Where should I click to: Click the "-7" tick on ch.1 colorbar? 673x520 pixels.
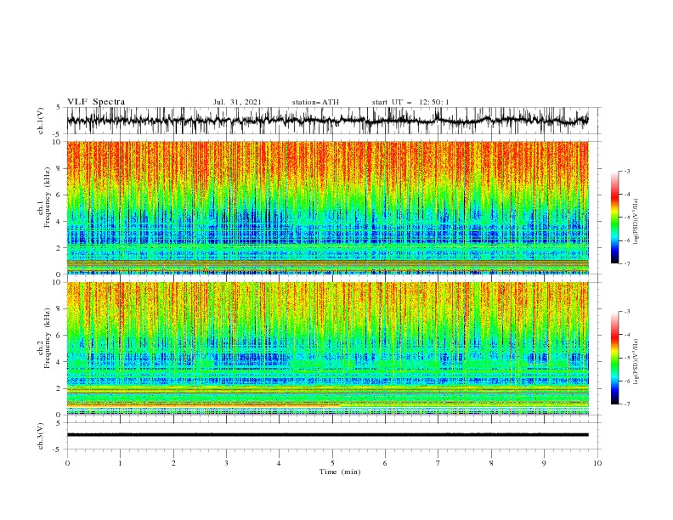pos(627,263)
